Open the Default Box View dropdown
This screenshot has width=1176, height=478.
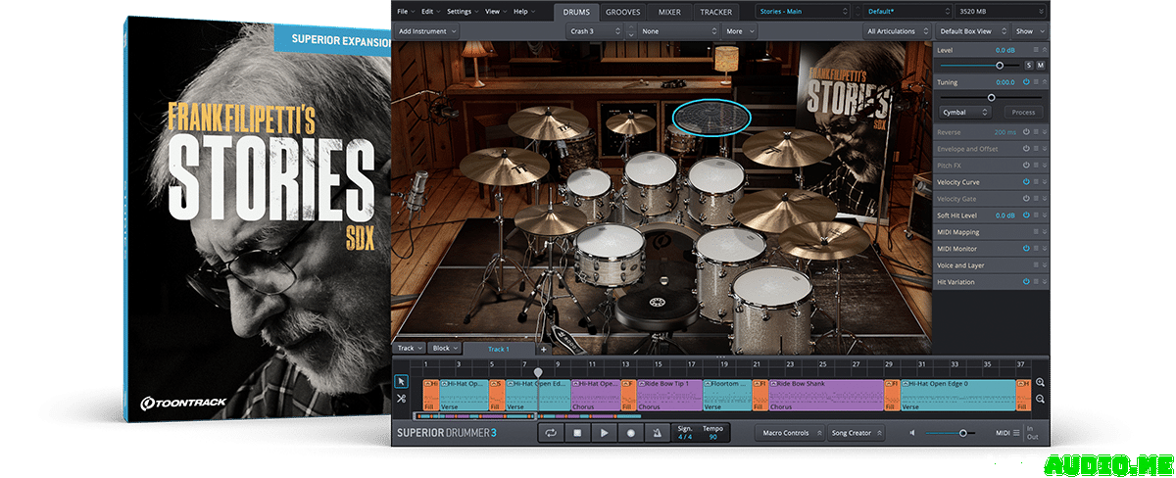971,31
